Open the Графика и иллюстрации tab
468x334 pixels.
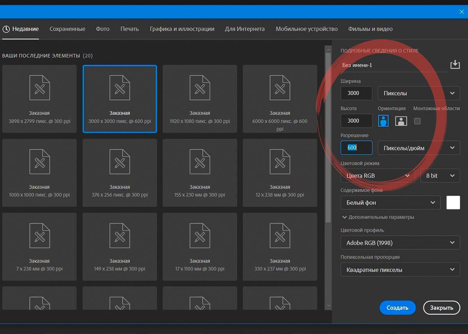(x=182, y=29)
